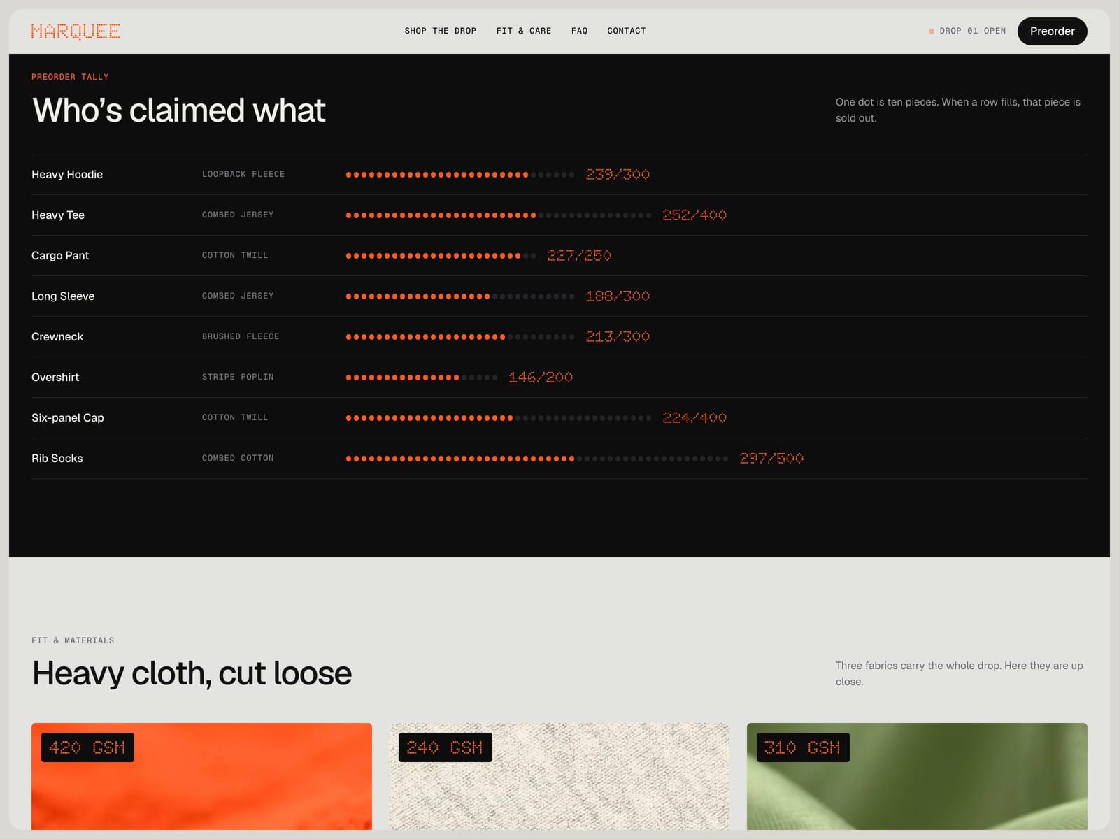
Task: Click the MARQUEE logo
Action: point(76,31)
